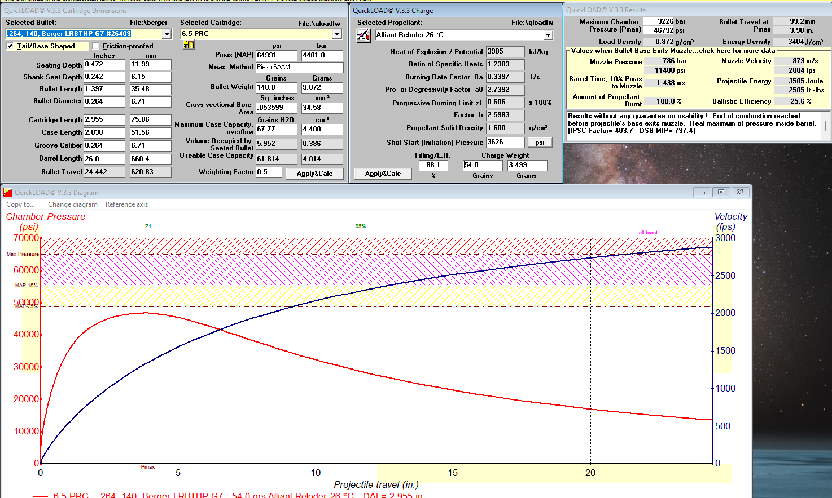Select the Weighting Factor field
The height and width of the screenshot is (498, 832).
click(x=269, y=172)
